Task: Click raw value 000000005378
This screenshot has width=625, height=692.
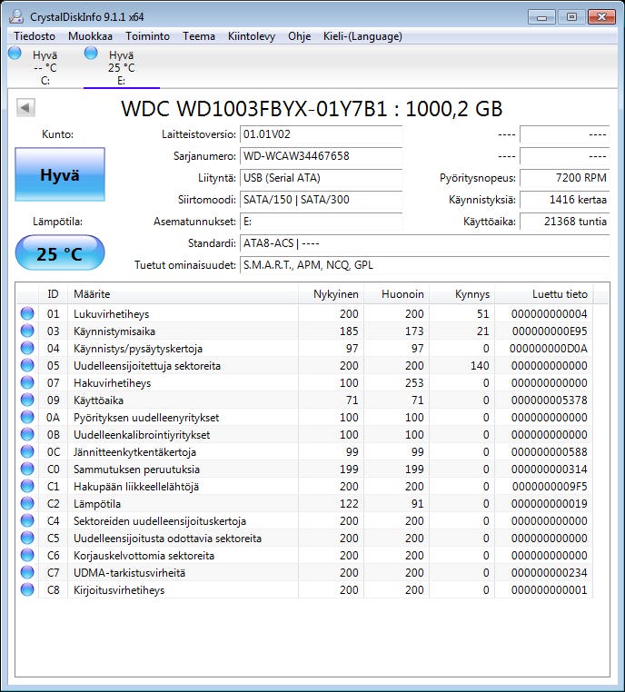Action: (549, 400)
